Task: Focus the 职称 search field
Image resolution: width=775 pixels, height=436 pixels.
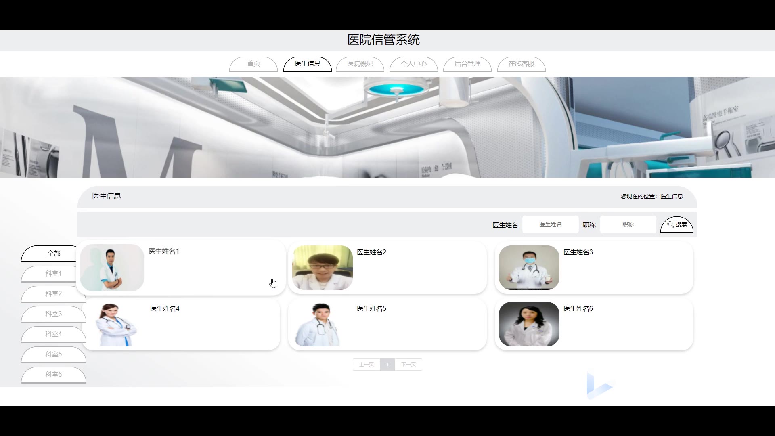Action: [x=628, y=224]
